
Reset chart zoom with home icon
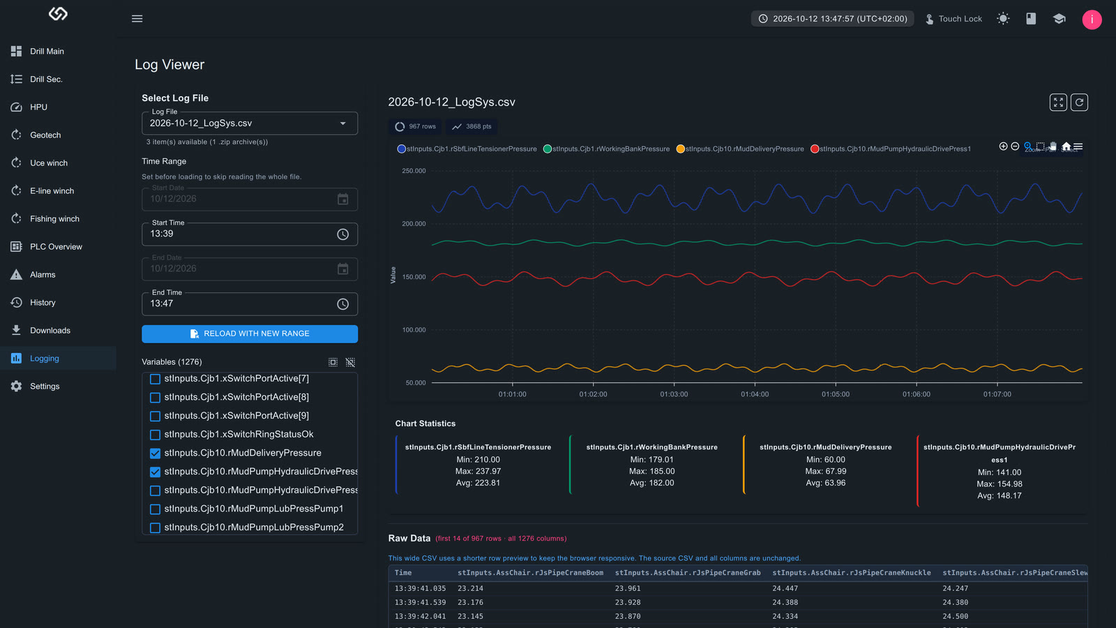tap(1066, 147)
